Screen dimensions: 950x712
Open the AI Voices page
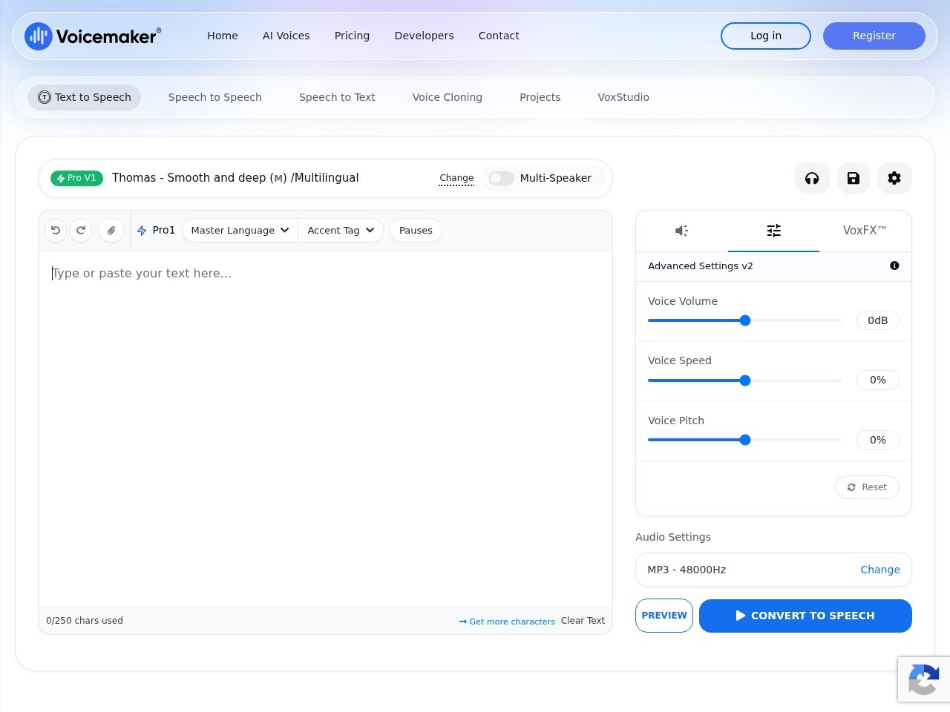pos(286,36)
